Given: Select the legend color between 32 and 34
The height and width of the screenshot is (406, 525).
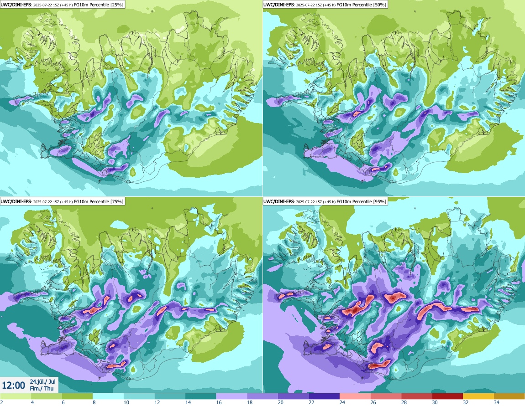Looking at the screenshot, I should click(479, 396).
